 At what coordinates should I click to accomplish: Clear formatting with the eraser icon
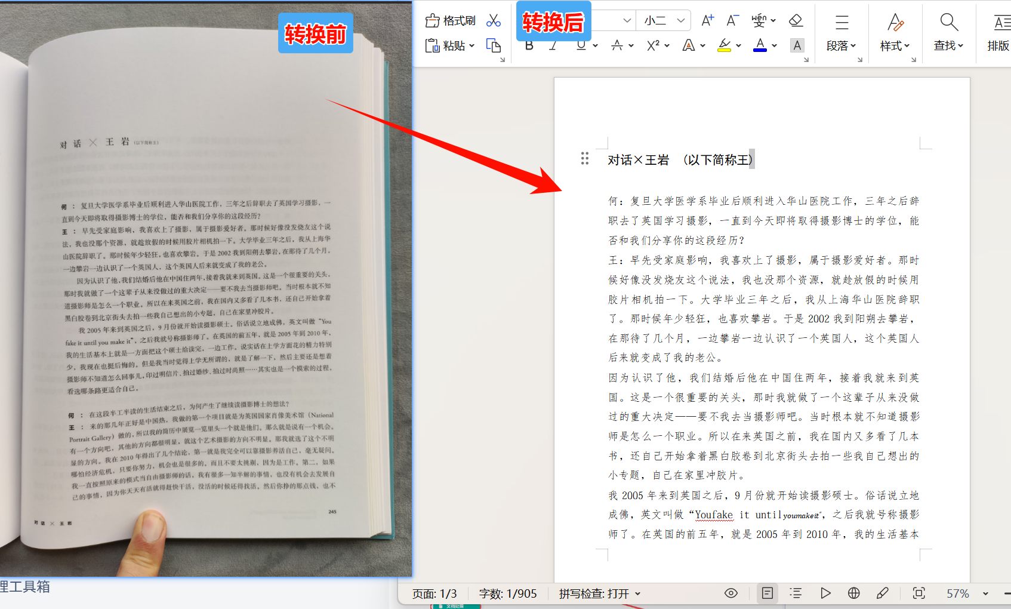(x=796, y=20)
